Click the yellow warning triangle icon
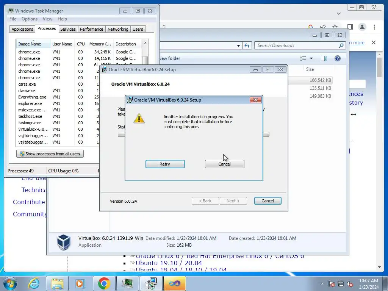The width and height of the screenshot is (388, 291). pos(139,119)
